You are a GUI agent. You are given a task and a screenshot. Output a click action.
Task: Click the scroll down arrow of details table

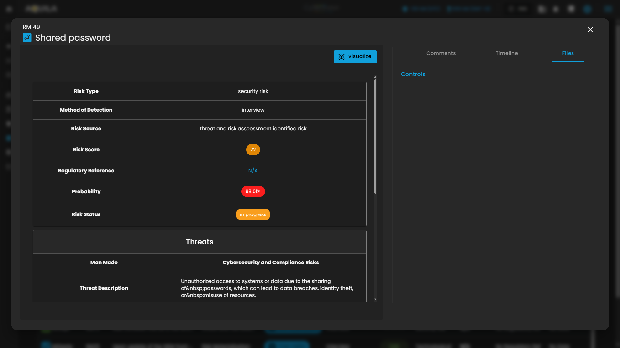point(375,299)
